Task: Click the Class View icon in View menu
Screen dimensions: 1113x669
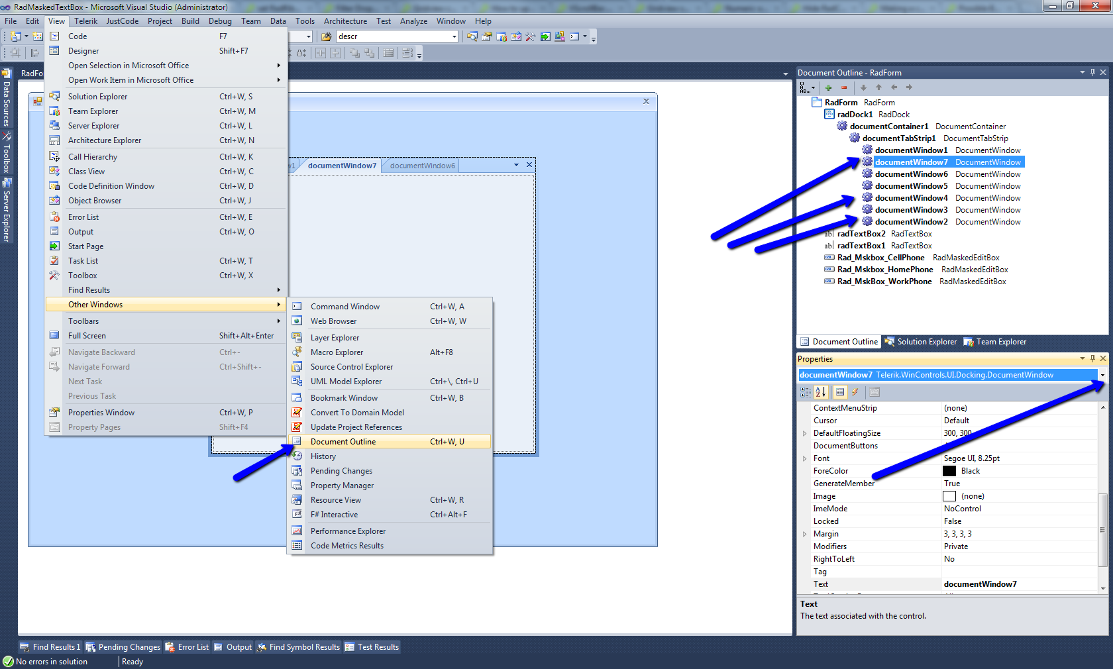Action: (54, 172)
